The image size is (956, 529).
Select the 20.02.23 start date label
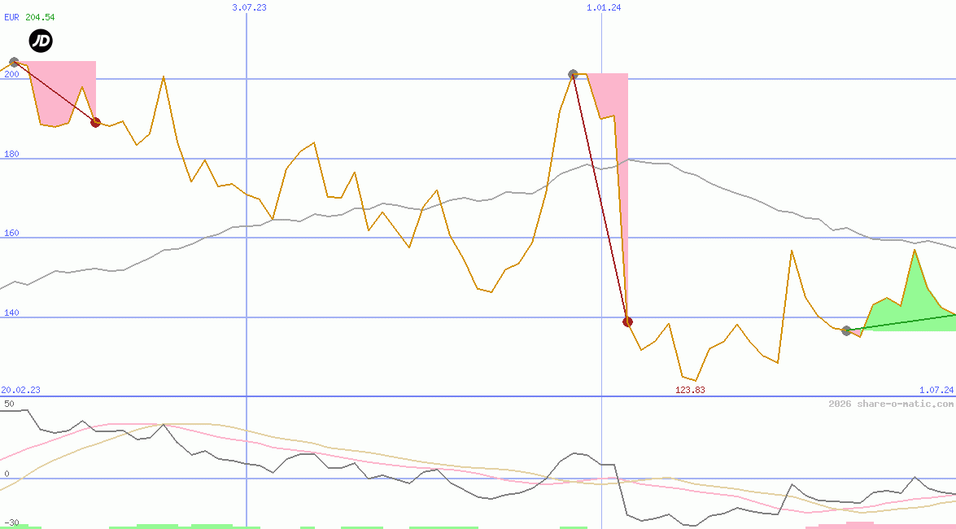(x=20, y=390)
